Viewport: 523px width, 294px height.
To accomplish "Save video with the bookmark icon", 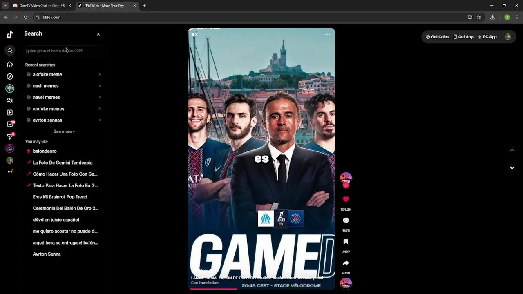I will point(346,242).
